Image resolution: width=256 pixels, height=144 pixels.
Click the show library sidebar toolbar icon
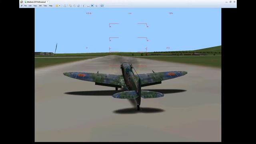coord(84,6)
